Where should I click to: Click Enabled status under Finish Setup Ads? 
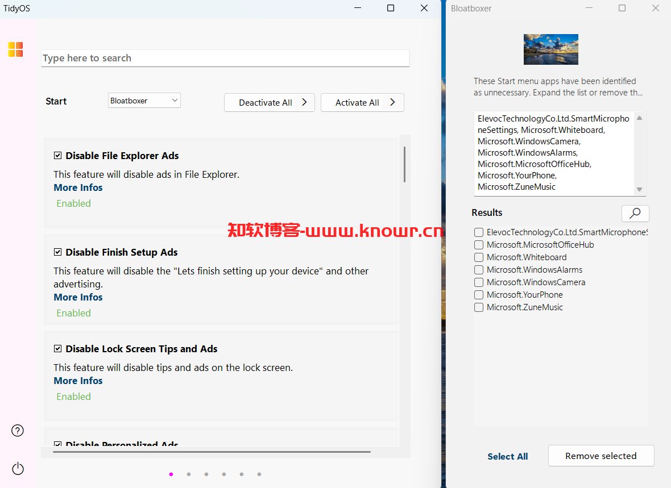[73, 313]
